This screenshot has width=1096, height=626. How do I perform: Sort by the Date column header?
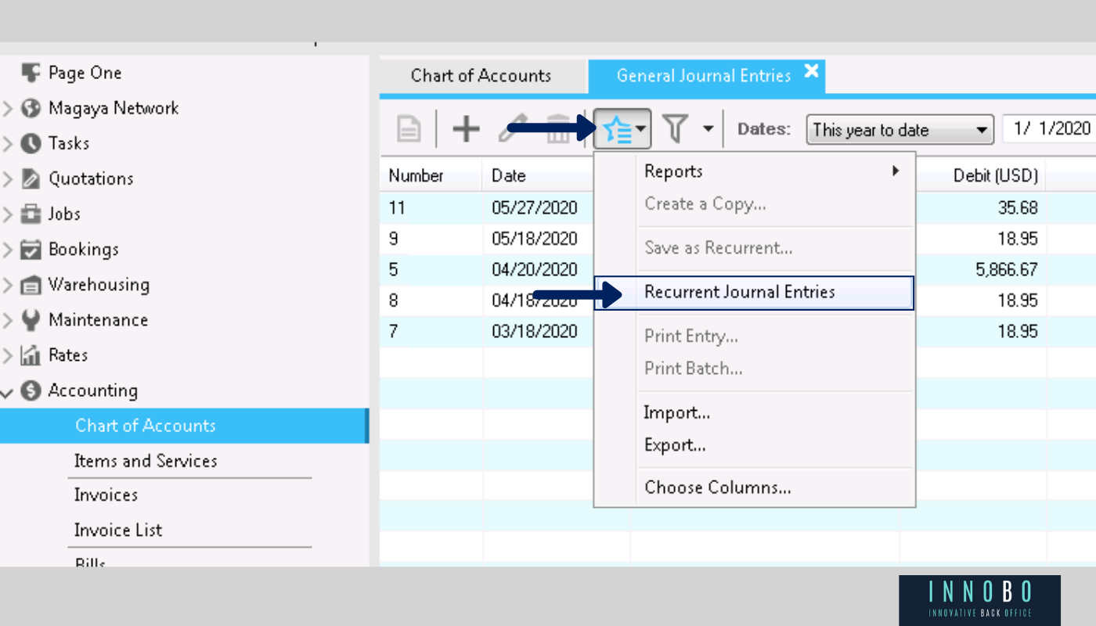pyautogui.click(x=539, y=176)
